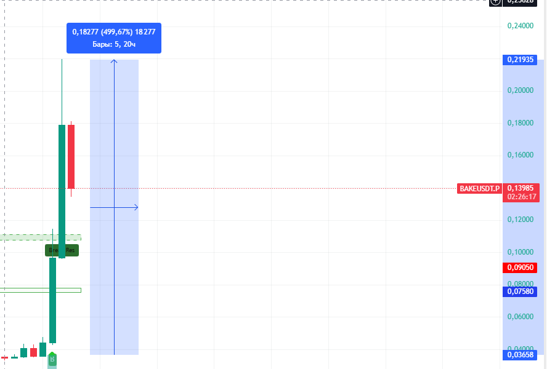This screenshot has height=369, width=547.
Task: Click the 0,16000 price scale label
Action: [520, 155]
